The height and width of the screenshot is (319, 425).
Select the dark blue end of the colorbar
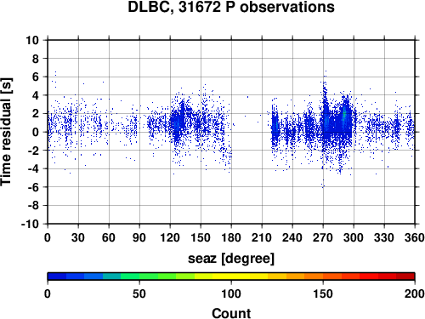click(57, 276)
